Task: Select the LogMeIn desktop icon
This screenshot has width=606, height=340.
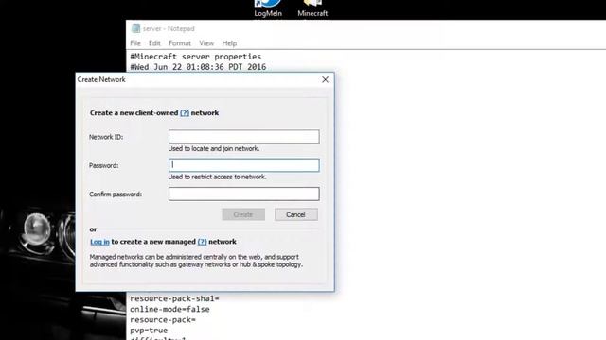Action: pyautogui.click(x=268, y=8)
